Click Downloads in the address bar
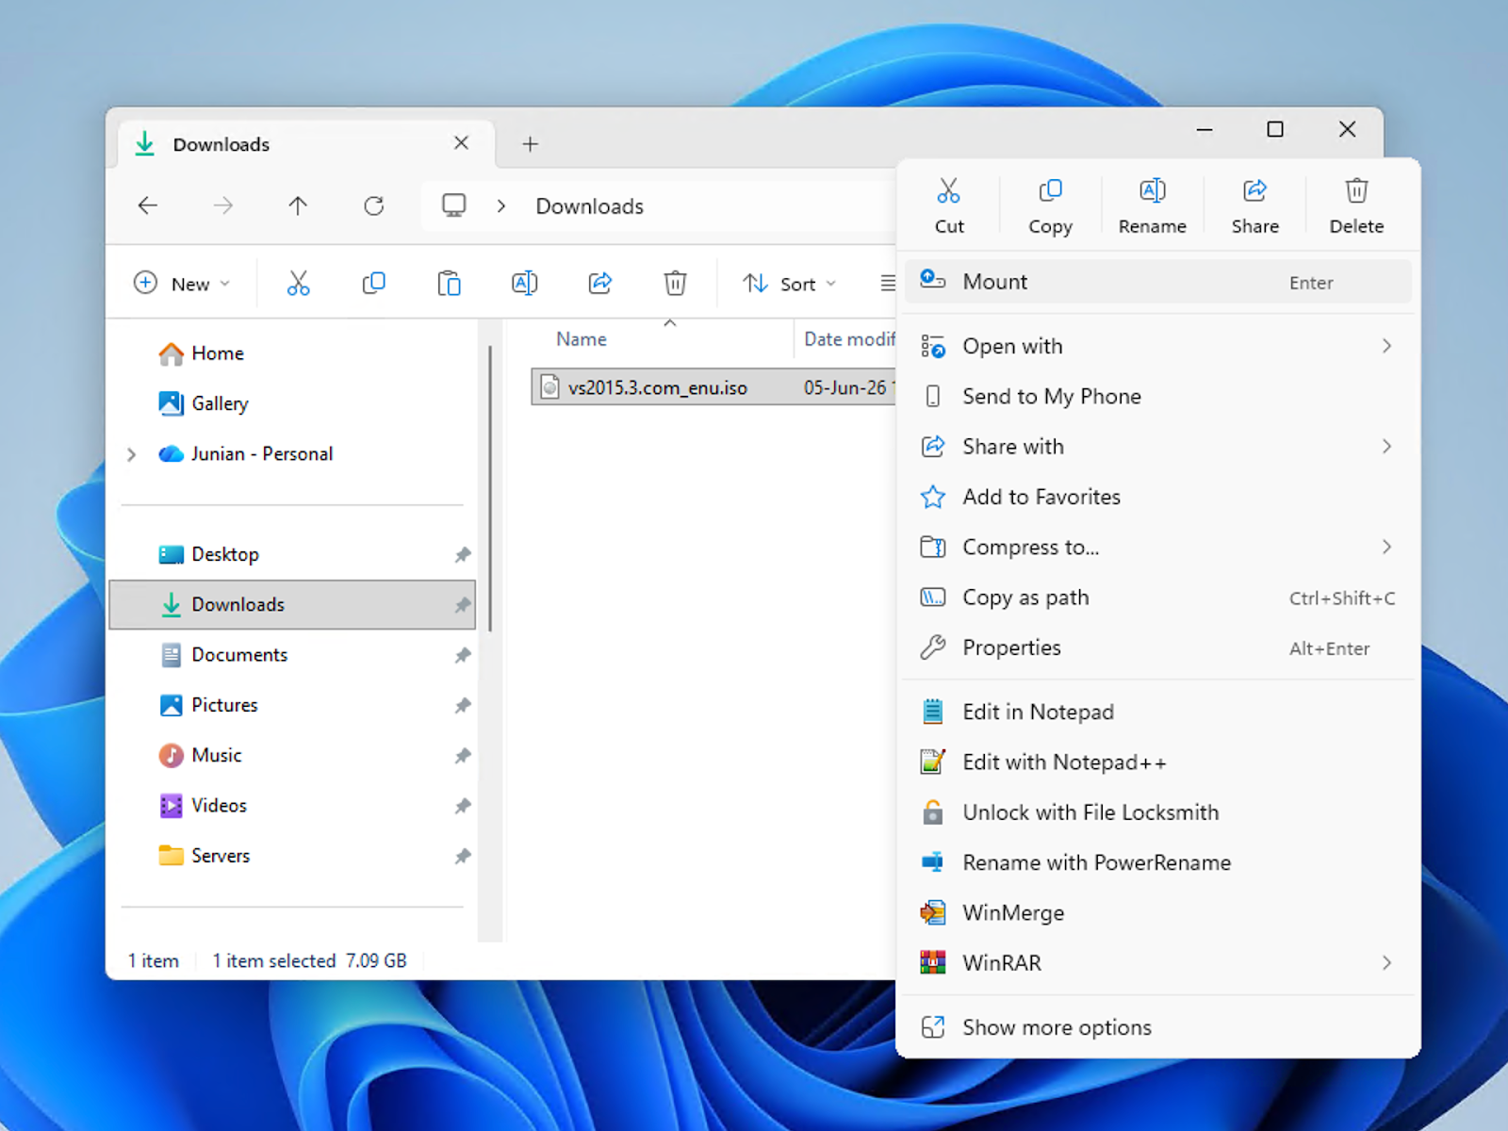 pyautogui.click(x=590, y=206)
